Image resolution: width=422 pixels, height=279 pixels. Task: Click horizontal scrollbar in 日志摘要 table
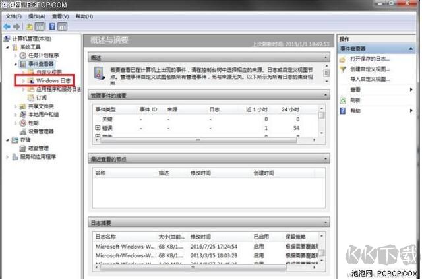tap(193, 268)
